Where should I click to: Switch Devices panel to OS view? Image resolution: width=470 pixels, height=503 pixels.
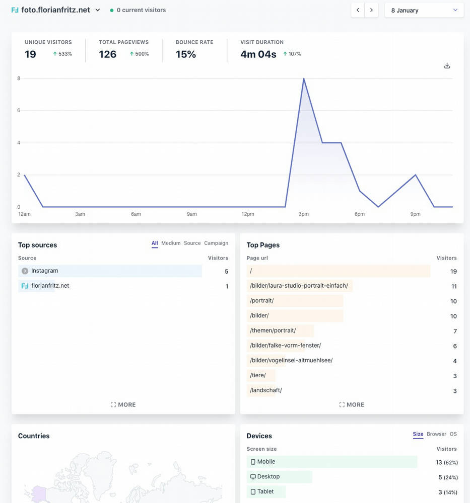pos(452,434)
